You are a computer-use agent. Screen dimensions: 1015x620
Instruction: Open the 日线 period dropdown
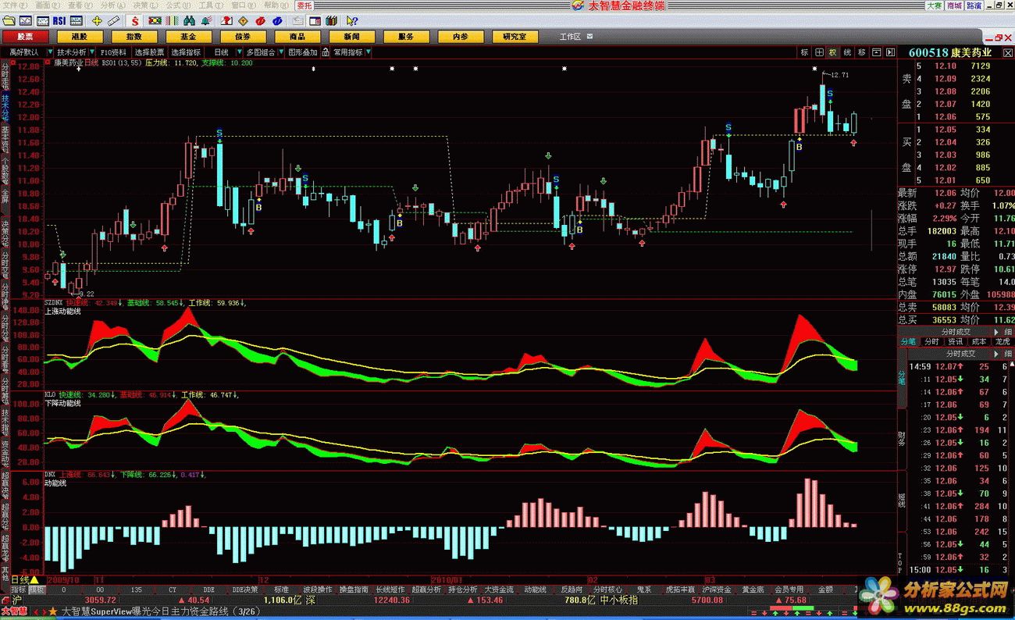pyautogui.click(x=239, y=52)
